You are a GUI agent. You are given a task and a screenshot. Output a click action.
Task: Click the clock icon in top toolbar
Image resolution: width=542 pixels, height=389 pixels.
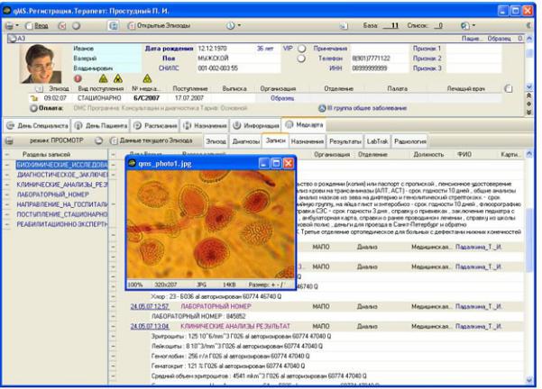coord(230,26)
